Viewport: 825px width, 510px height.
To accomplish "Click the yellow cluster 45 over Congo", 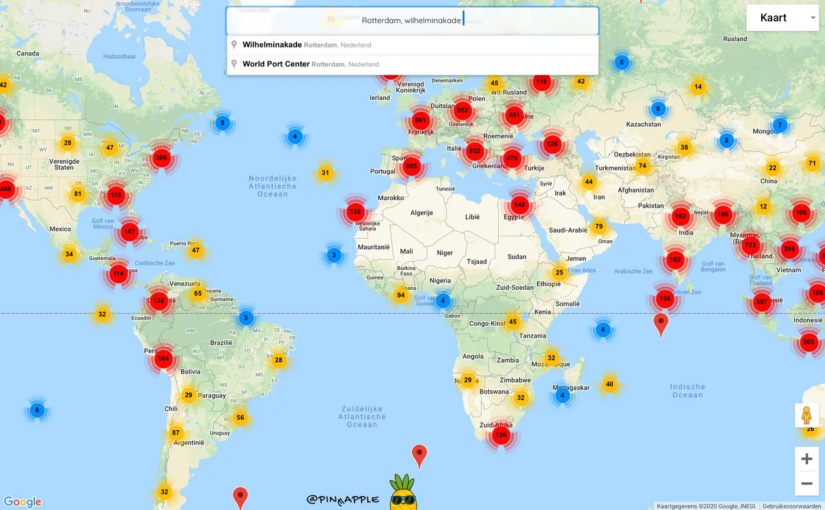I will (512, 322).
